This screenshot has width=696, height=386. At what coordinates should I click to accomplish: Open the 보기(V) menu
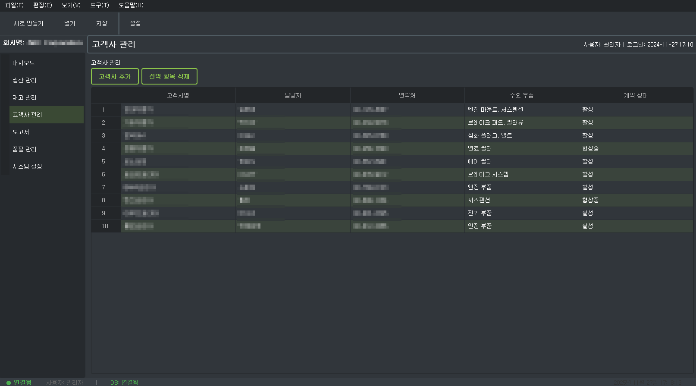point(71,5)
